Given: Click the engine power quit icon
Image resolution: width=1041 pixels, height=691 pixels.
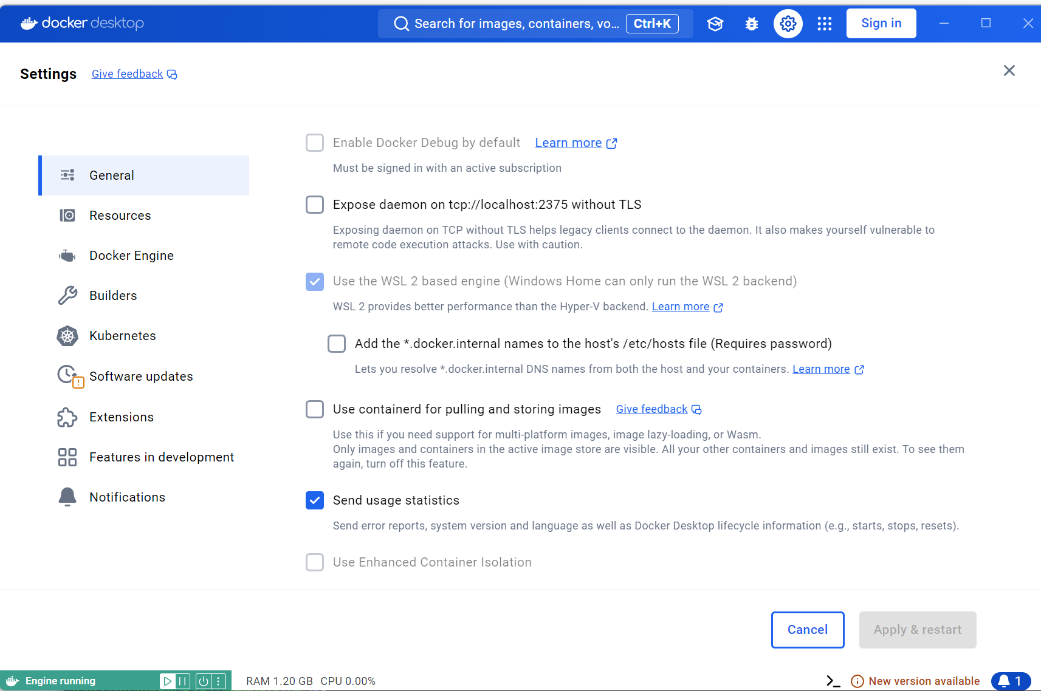Looking at the screenshot, I should [204, 681].
